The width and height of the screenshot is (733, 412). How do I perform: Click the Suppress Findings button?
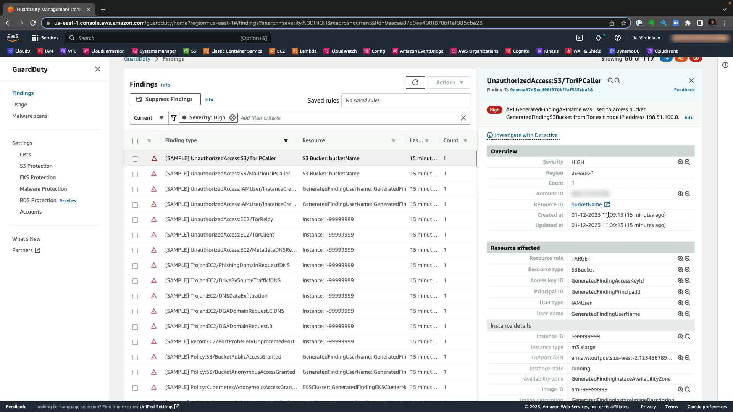[x=165, y=99]
